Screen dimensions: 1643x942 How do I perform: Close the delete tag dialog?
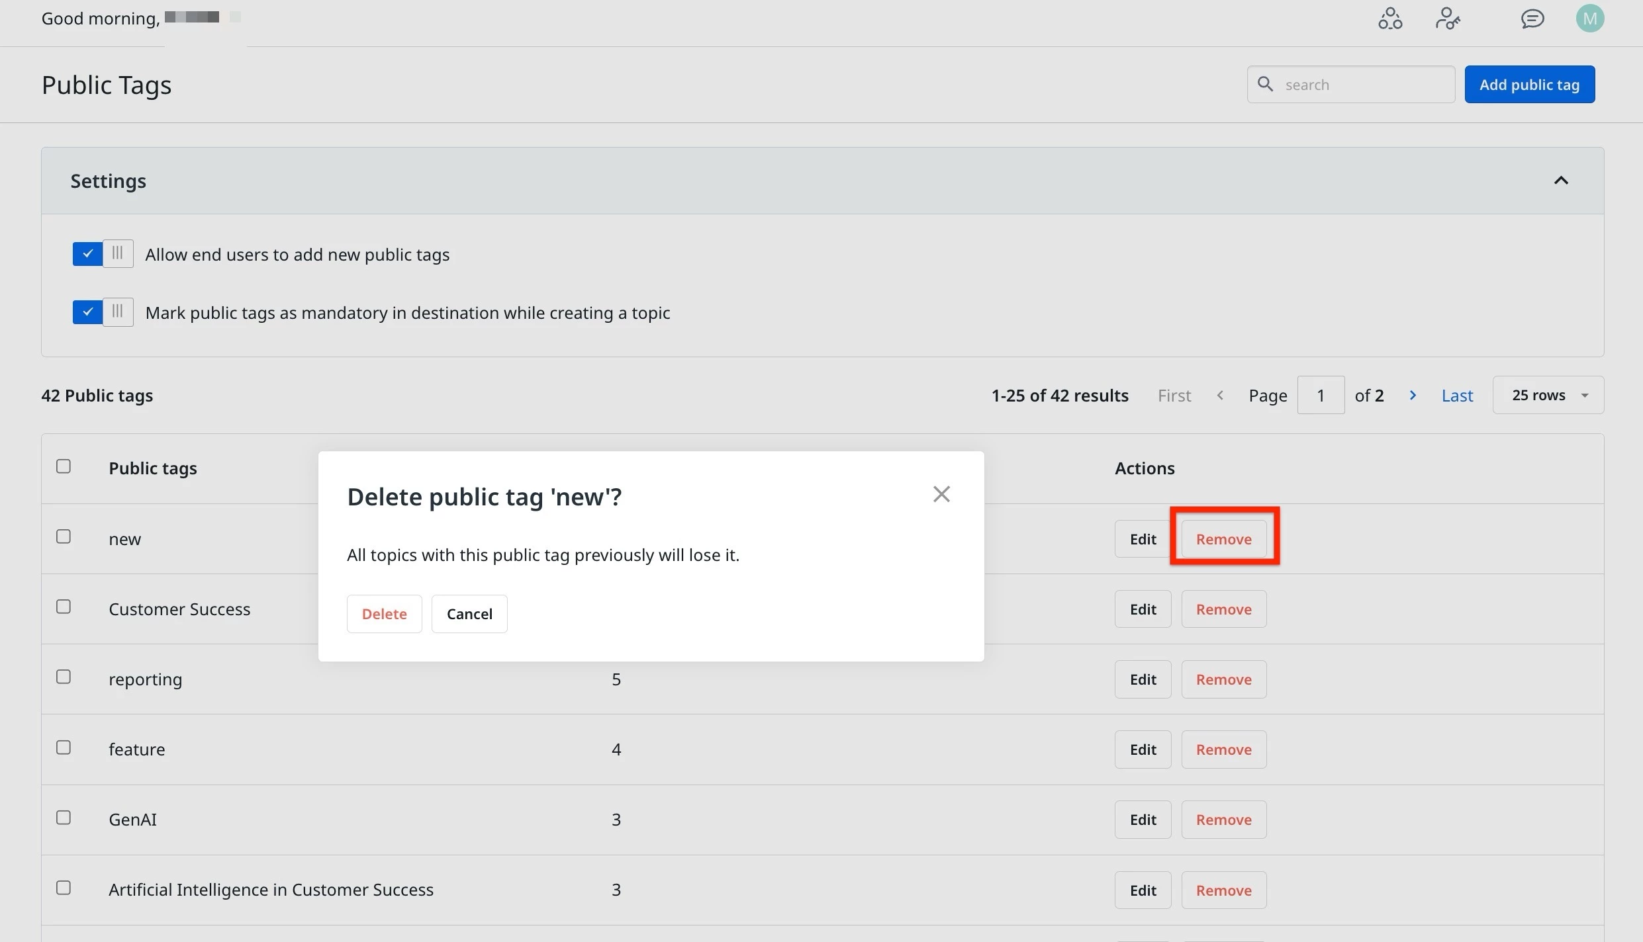point(941,494)
